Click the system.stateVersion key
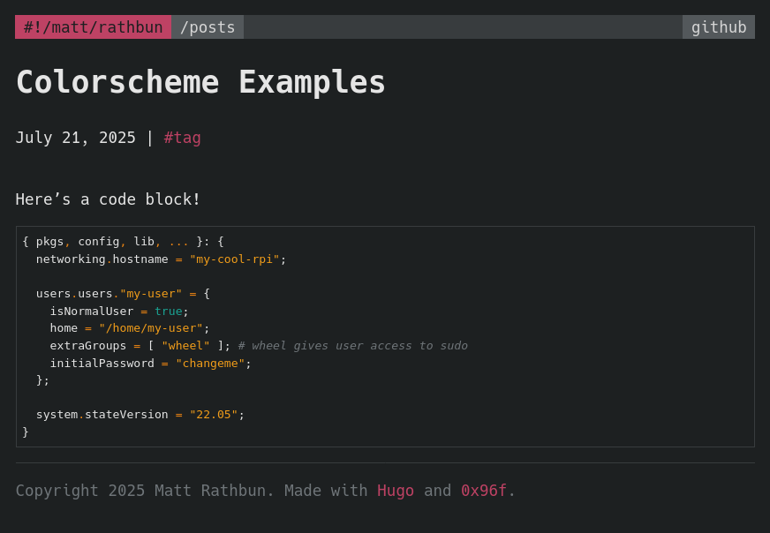This screenshot has width=770, height=533. pyautogui.click(x=102, y=415)
